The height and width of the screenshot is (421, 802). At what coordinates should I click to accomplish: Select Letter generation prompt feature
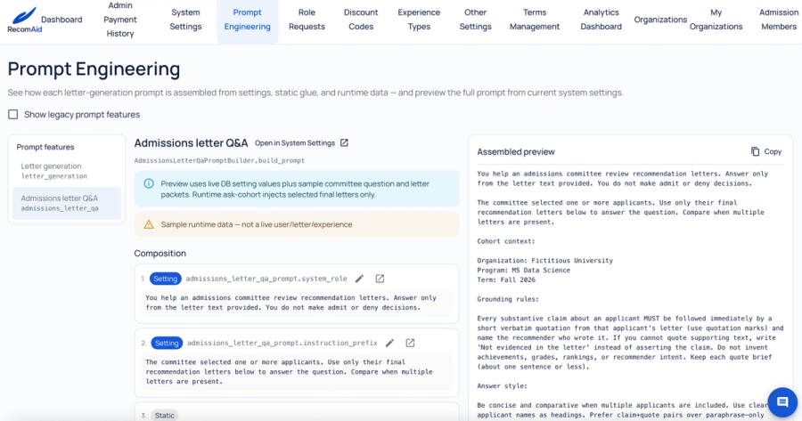click(67, 171)
